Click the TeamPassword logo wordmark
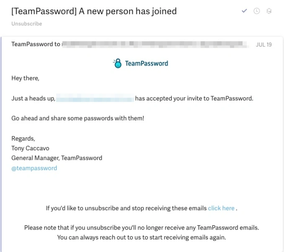Viewport: 284px width, 252px height. coord(147,63)
